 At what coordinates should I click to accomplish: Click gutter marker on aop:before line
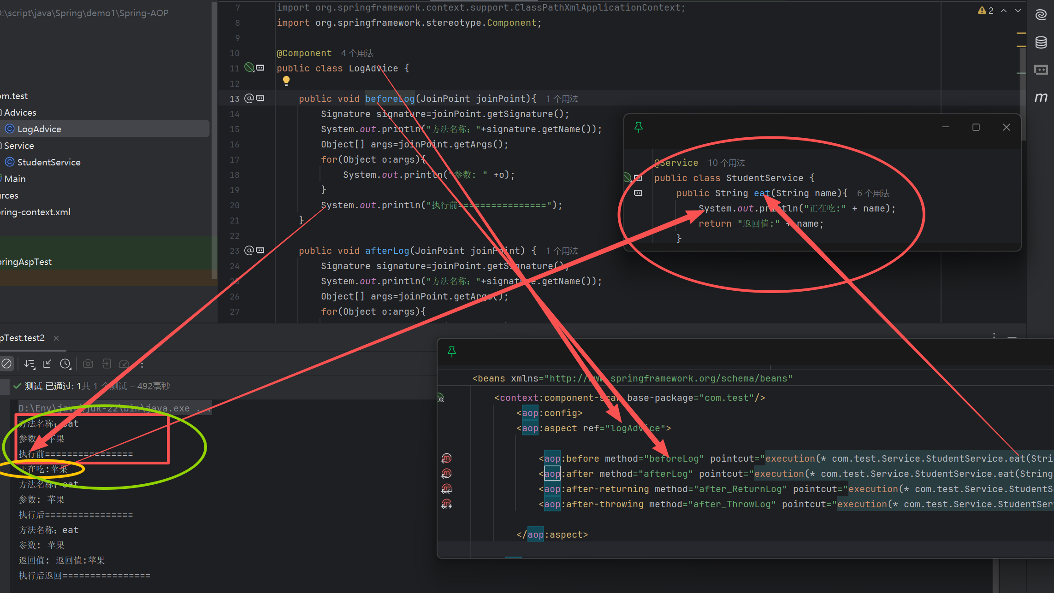[446, 458]
